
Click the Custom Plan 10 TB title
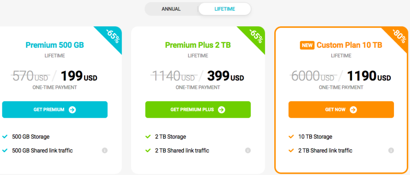pyautogui.click(x=349, y=45)
